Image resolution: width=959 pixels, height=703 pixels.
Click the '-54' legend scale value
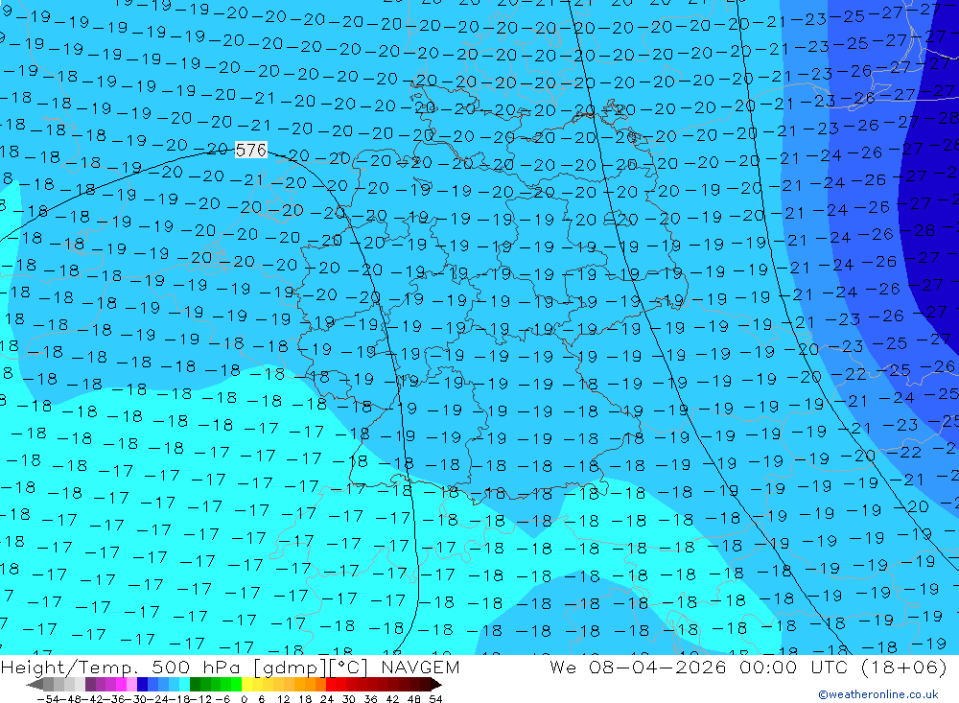(49, 699)
